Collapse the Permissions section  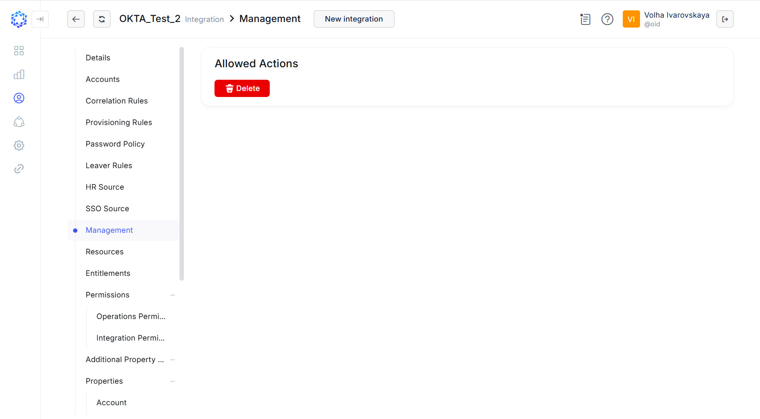[173, 295]
